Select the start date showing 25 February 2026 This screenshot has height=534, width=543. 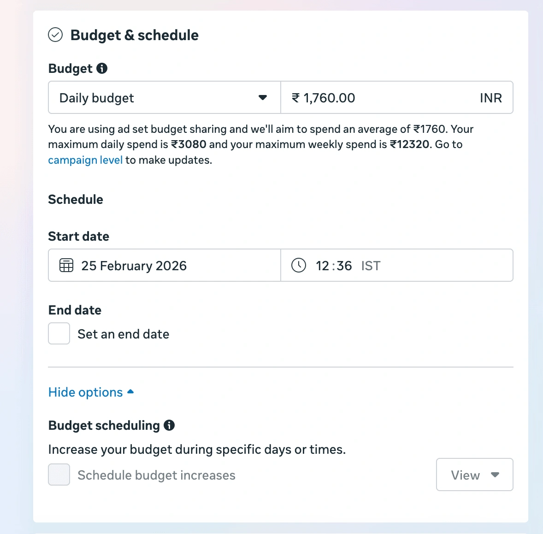tap(134, 265)
